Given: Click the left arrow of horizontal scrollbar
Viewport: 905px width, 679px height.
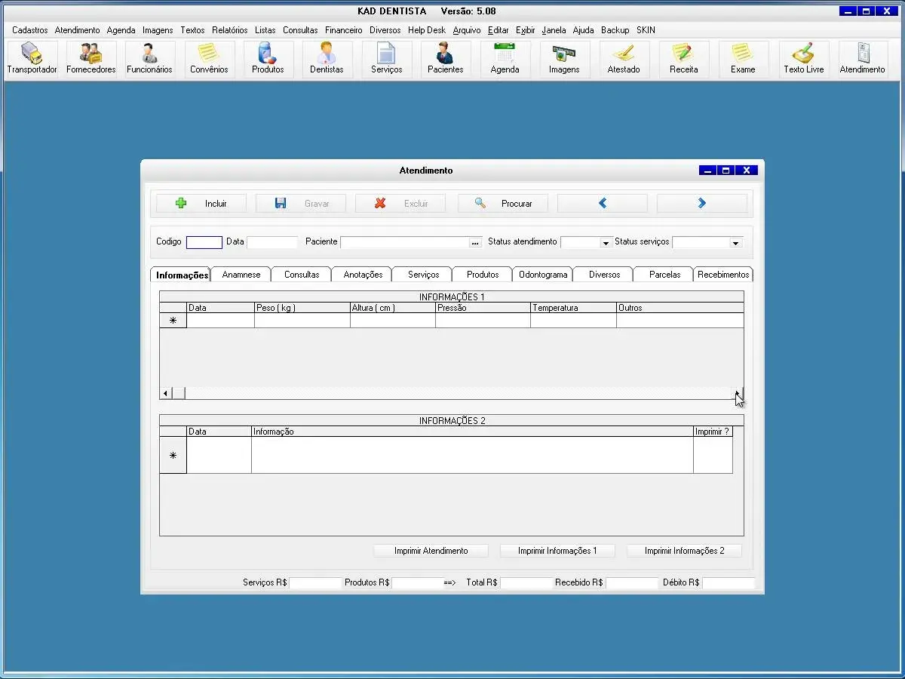Looking at the screenshot, I should click(x=165, y=393).
